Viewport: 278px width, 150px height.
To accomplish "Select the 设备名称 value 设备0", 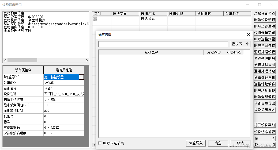I will click(64, 88).
